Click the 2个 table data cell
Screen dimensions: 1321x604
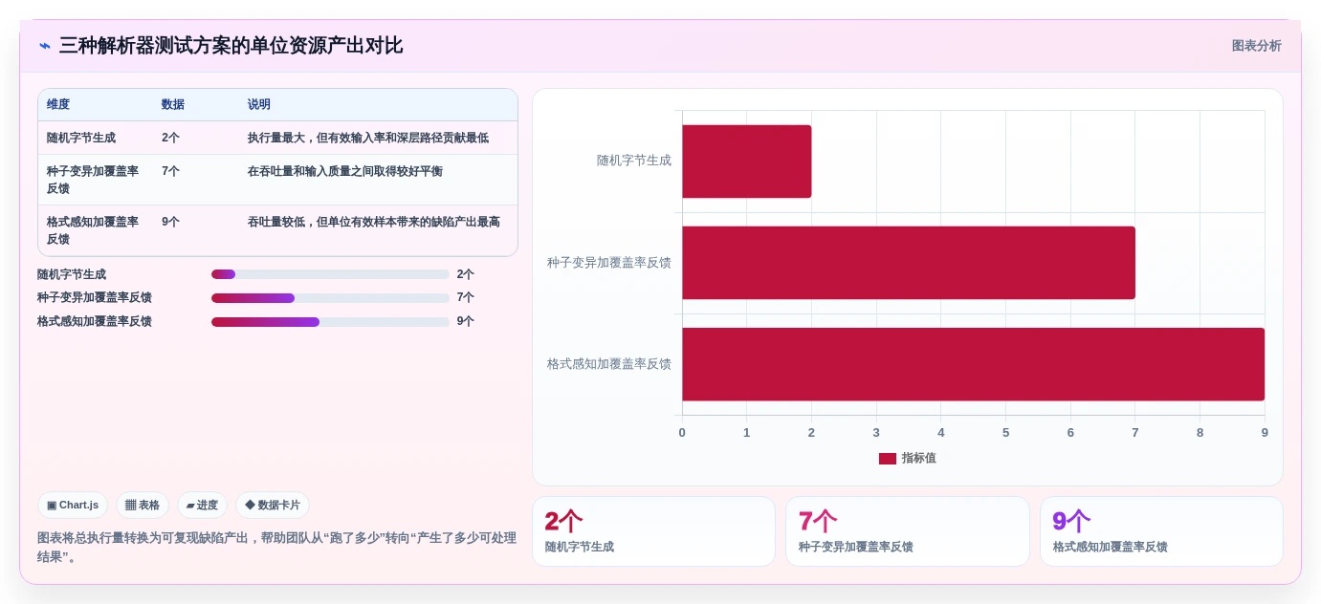pyautogui.click(x=196, y=138)
